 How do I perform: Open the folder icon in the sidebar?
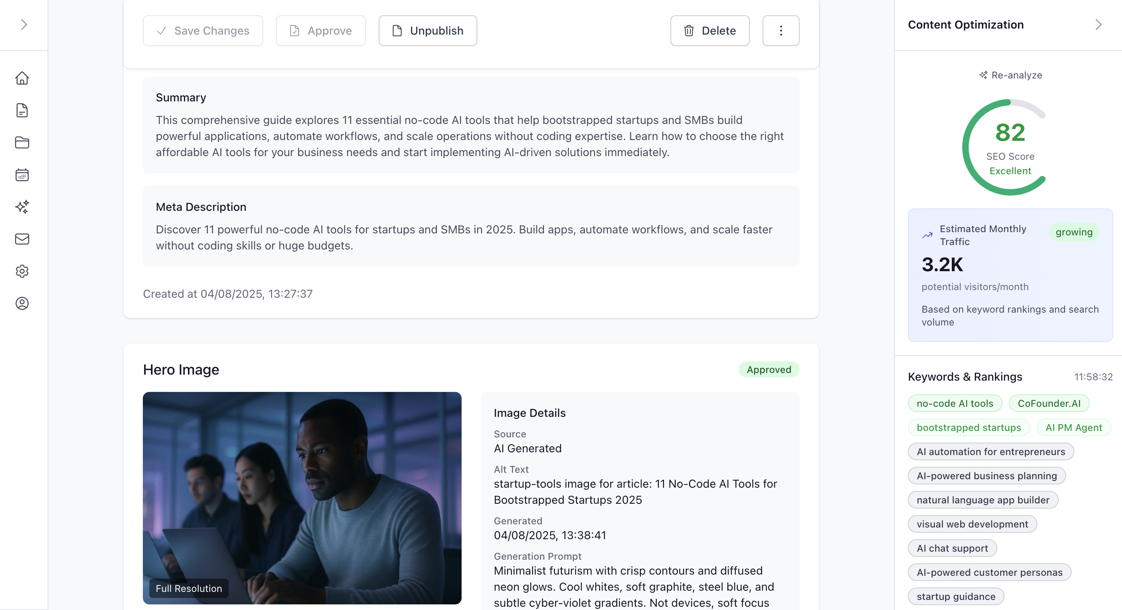click(x=22, y=142)
